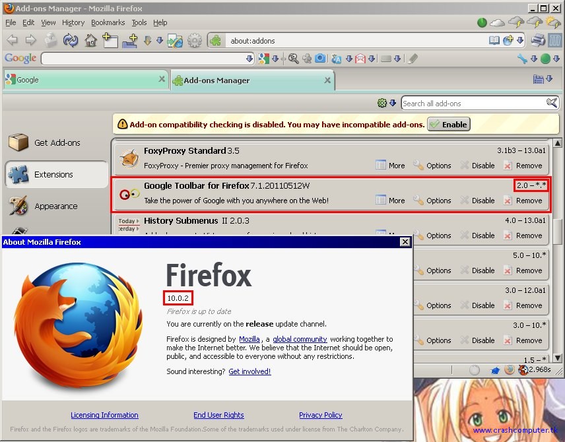Open Privacy Policy link
565x442 pixels.
[x=321, y=415]
